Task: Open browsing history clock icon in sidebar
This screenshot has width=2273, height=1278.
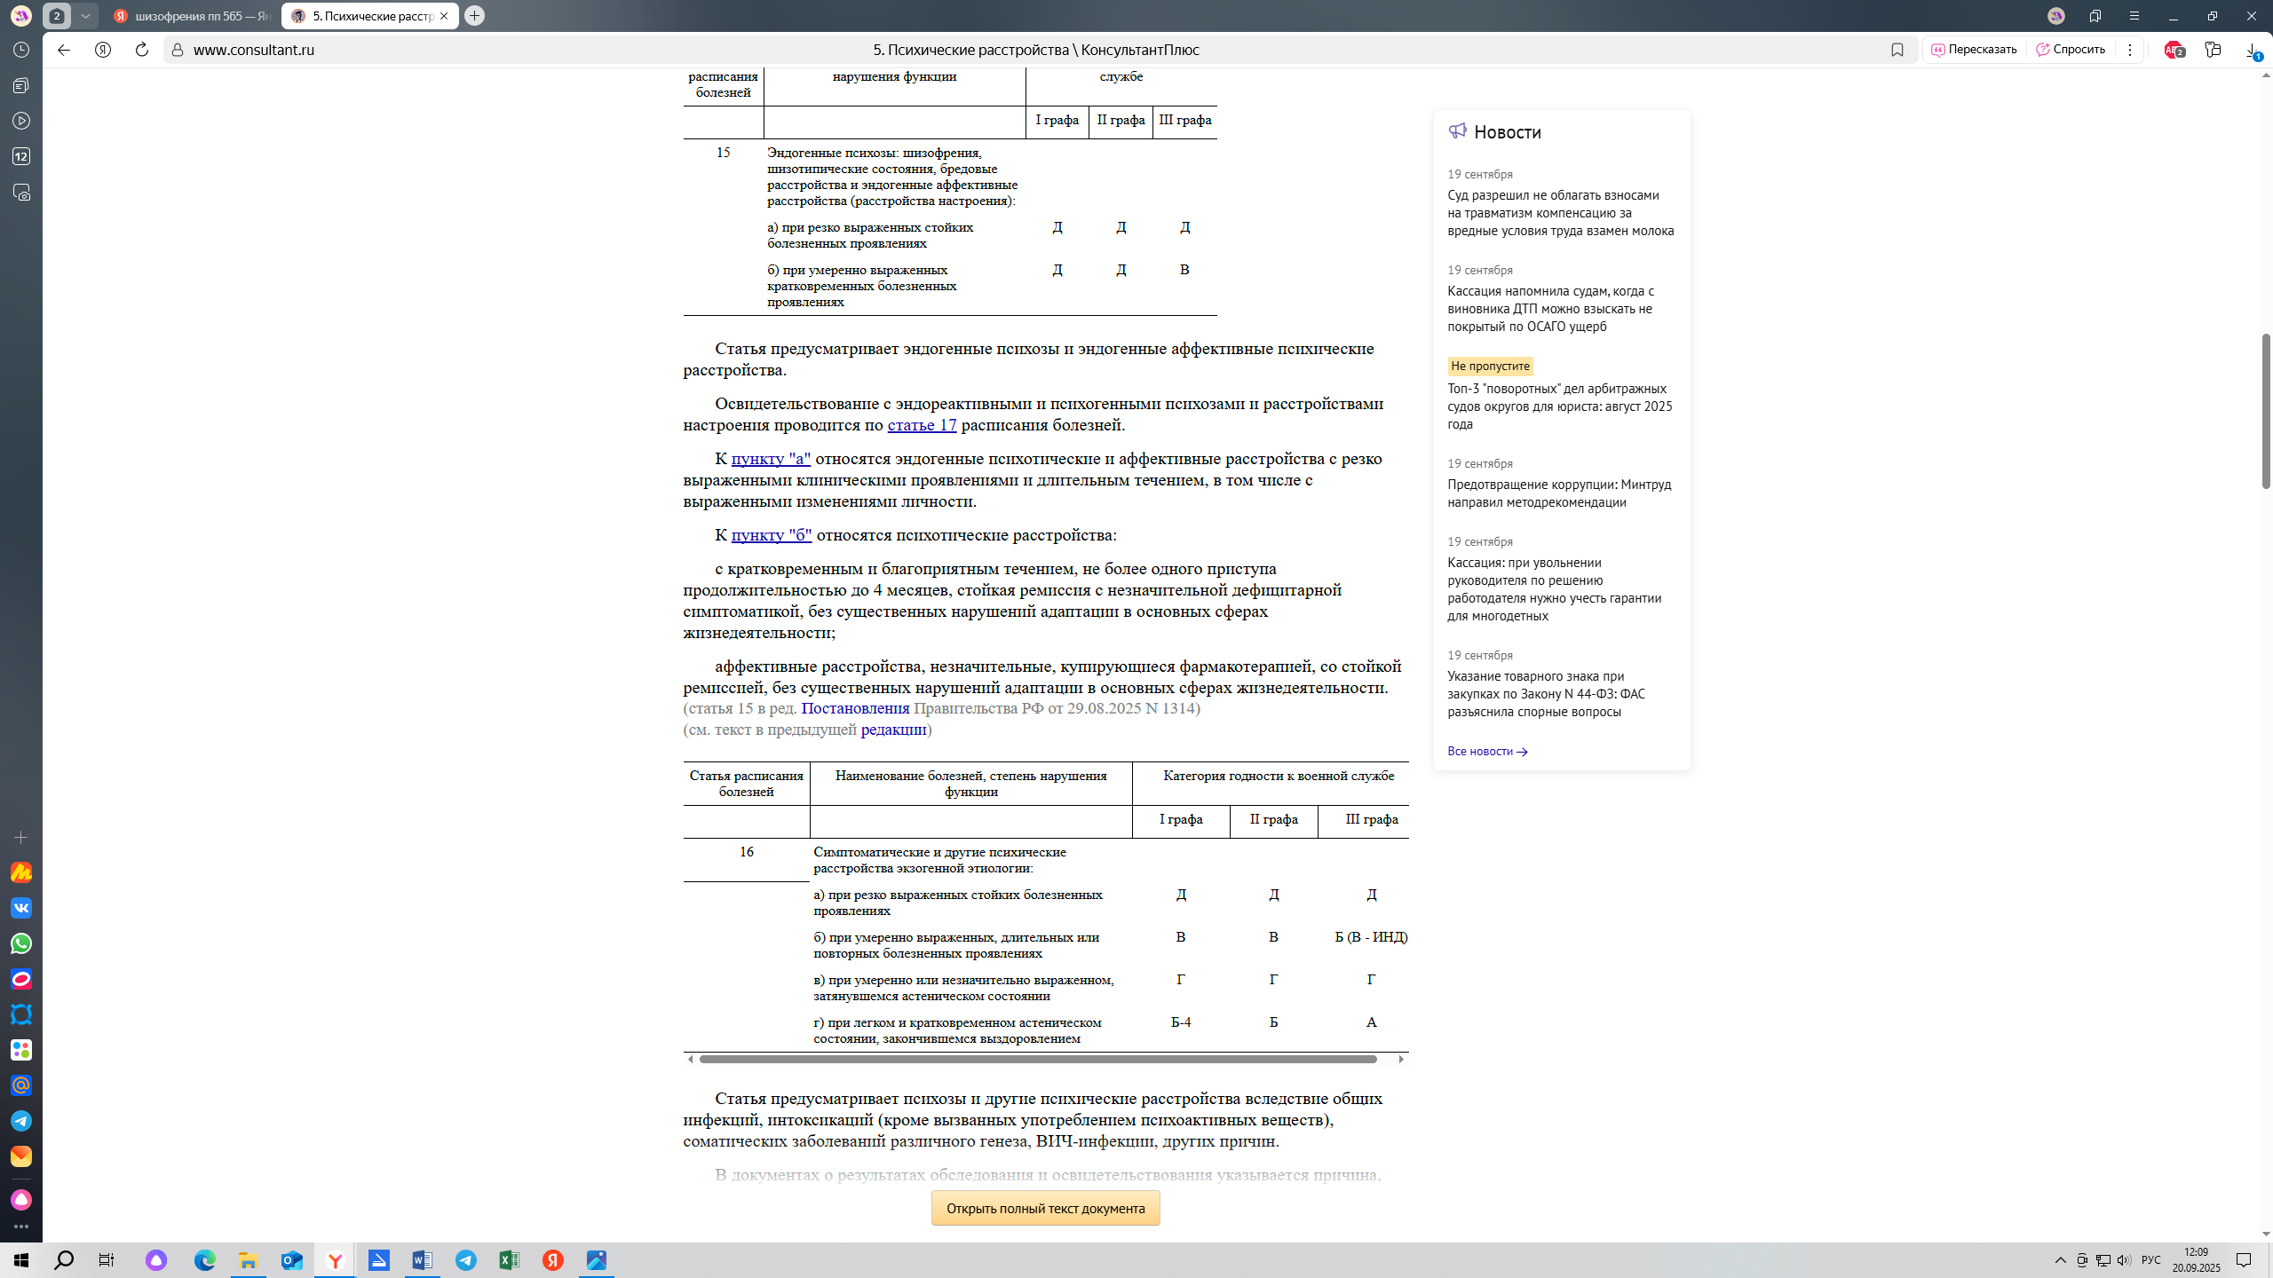Action: click(21, 50)
